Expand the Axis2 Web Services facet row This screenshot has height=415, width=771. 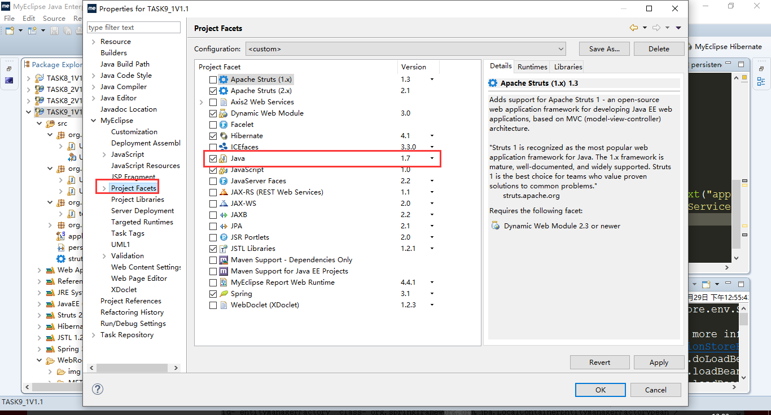coord(201,102)
